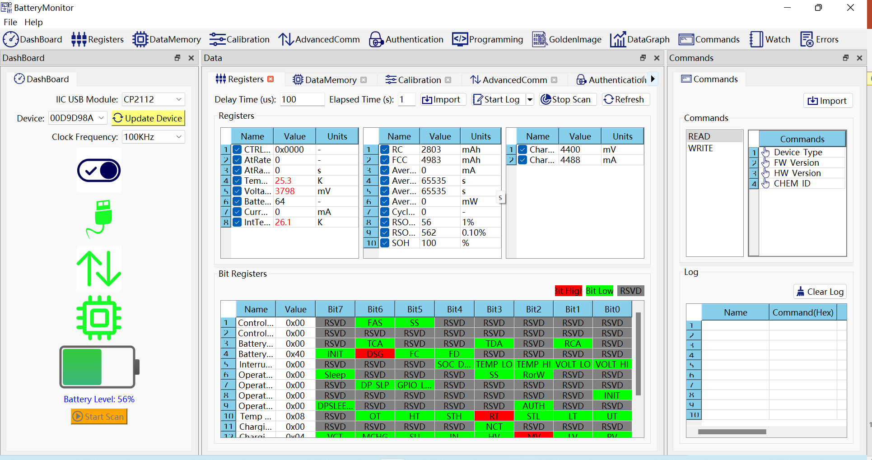Click the green chip icon in DashBoard
The height and width of the screenshot is (460, 872).
click(99, 318)
